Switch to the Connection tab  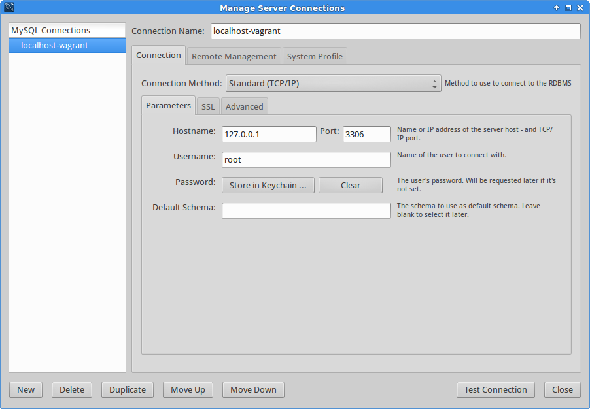(x=158, y=56)
